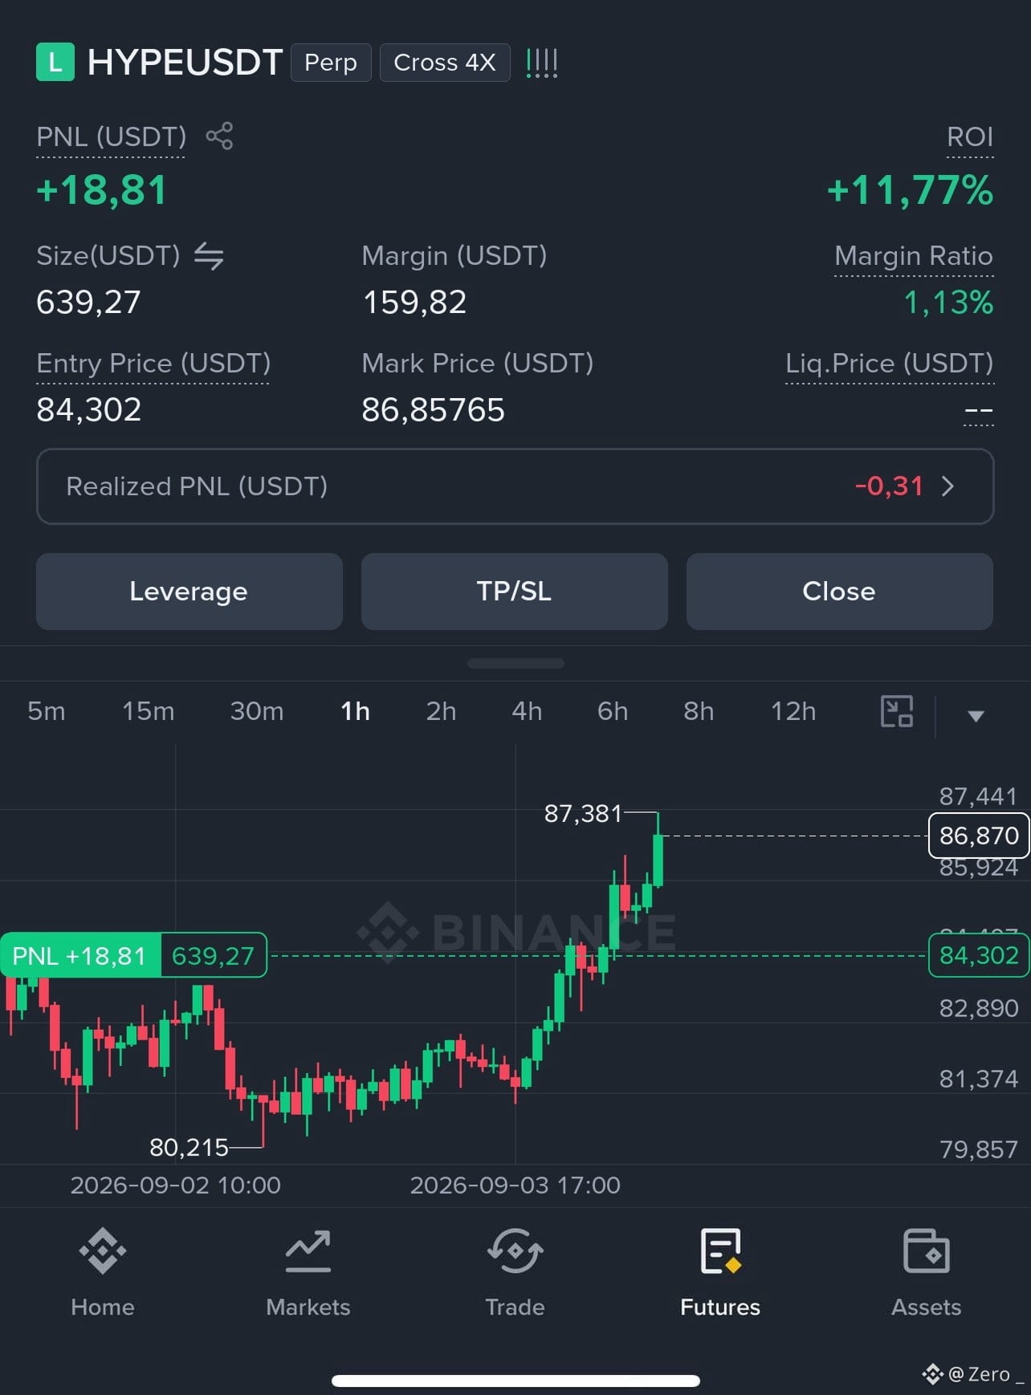
Task: Choose the 12h chart interval
Action: 793,711
